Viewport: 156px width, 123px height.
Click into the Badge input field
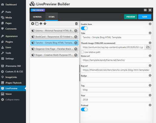coord(116,80)
